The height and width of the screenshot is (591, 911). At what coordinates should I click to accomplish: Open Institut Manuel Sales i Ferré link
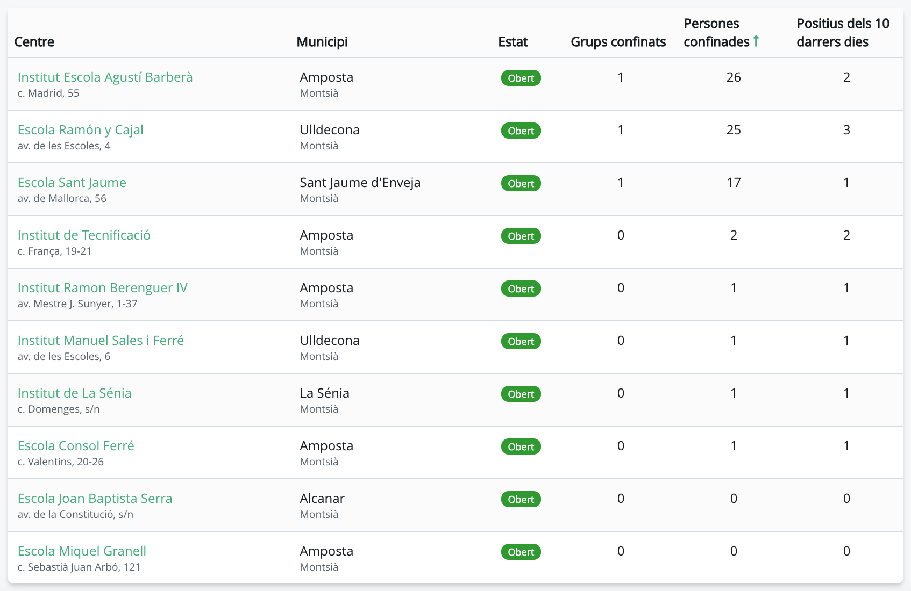101,341
